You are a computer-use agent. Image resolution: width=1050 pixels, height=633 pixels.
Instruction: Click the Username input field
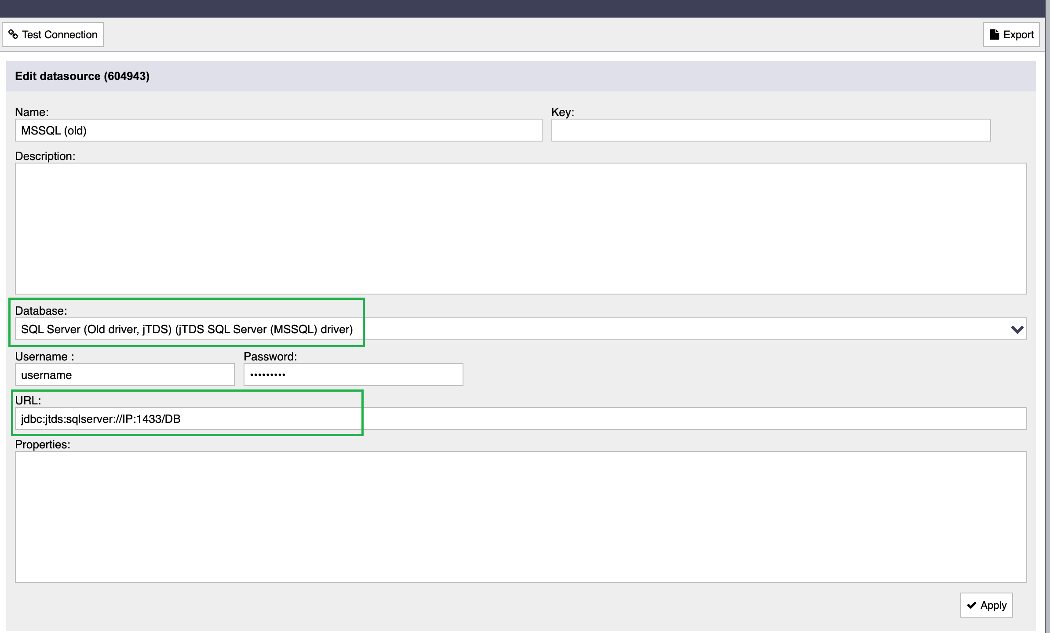[125, 375]
